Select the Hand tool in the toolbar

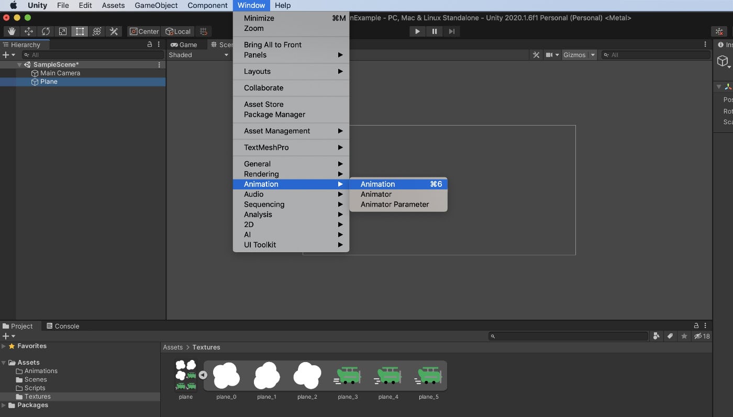(12, 31)
